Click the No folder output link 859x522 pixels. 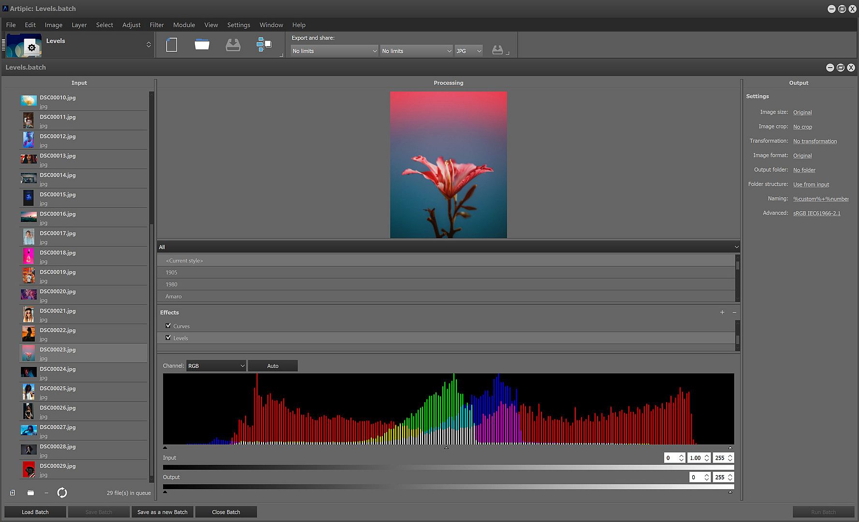pos(804,170)
